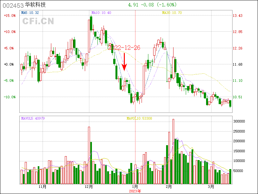Click the 13.43 price axis label

coord(238,16)
